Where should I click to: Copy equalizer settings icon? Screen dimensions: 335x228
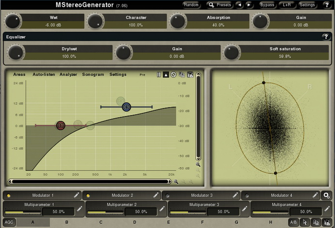click(x=182, y=75)
